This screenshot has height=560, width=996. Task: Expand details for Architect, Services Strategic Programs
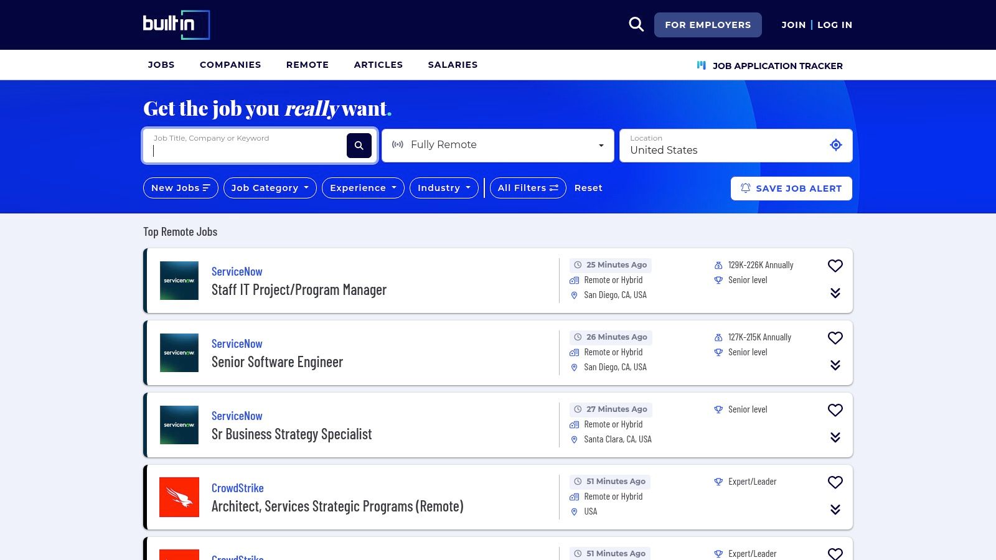[835, 510]
